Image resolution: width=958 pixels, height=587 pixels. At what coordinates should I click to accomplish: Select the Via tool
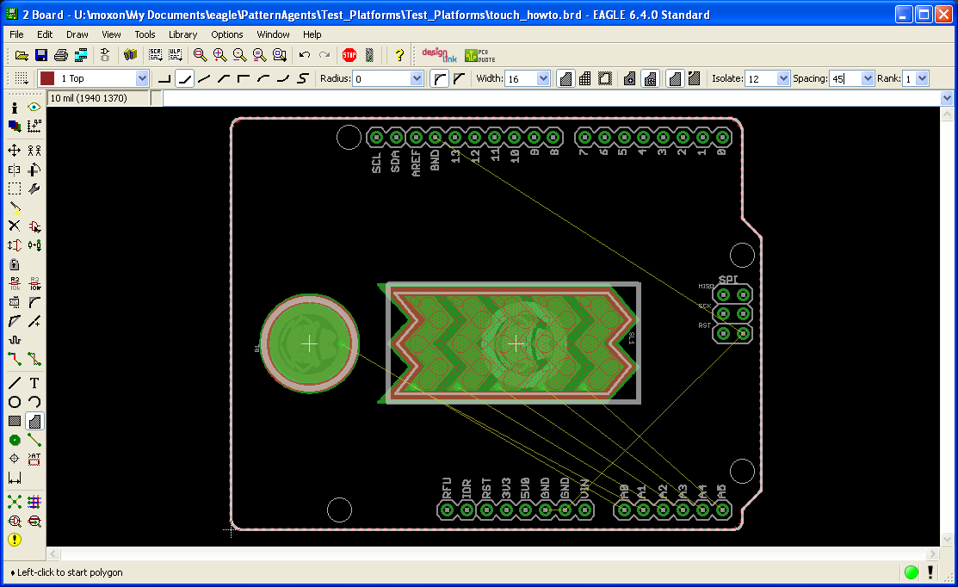pos(15,440)
